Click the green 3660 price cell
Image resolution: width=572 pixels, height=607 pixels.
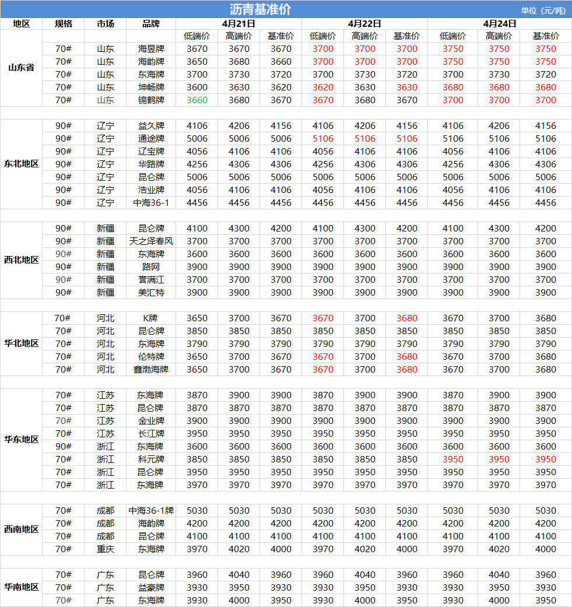pos(197,100)
